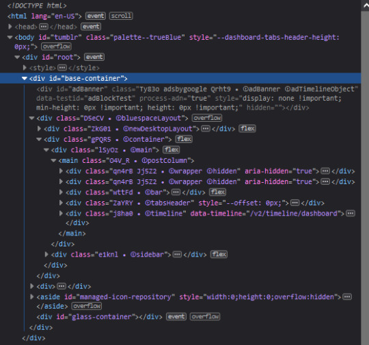Image resolution: width=369 pixels, height=345 pixels.
Task: Select the adBanner div node
Action: click(197, 99)
